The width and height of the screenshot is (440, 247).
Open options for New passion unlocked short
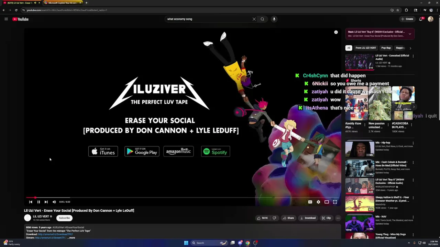point(388,125)
